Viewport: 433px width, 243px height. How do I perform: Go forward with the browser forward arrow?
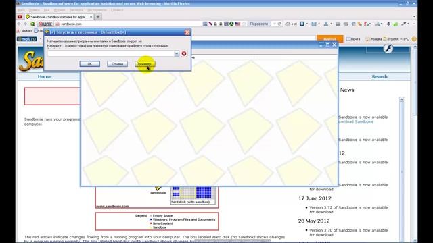point(26,24)
